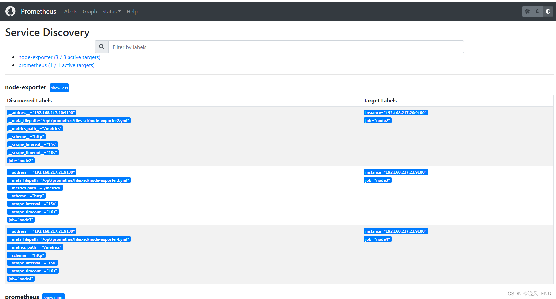Select the auto theme contrast icon
Image resolution: width=556 pixels, height=299 pixels.
[548, 11]
